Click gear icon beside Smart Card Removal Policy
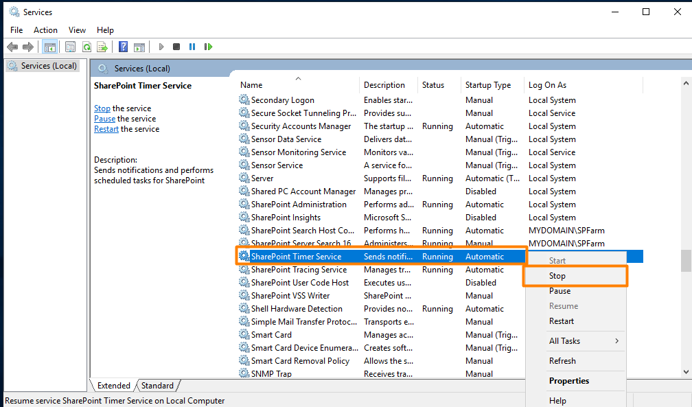This screenshot has height=407, width=692. [244, 360]
